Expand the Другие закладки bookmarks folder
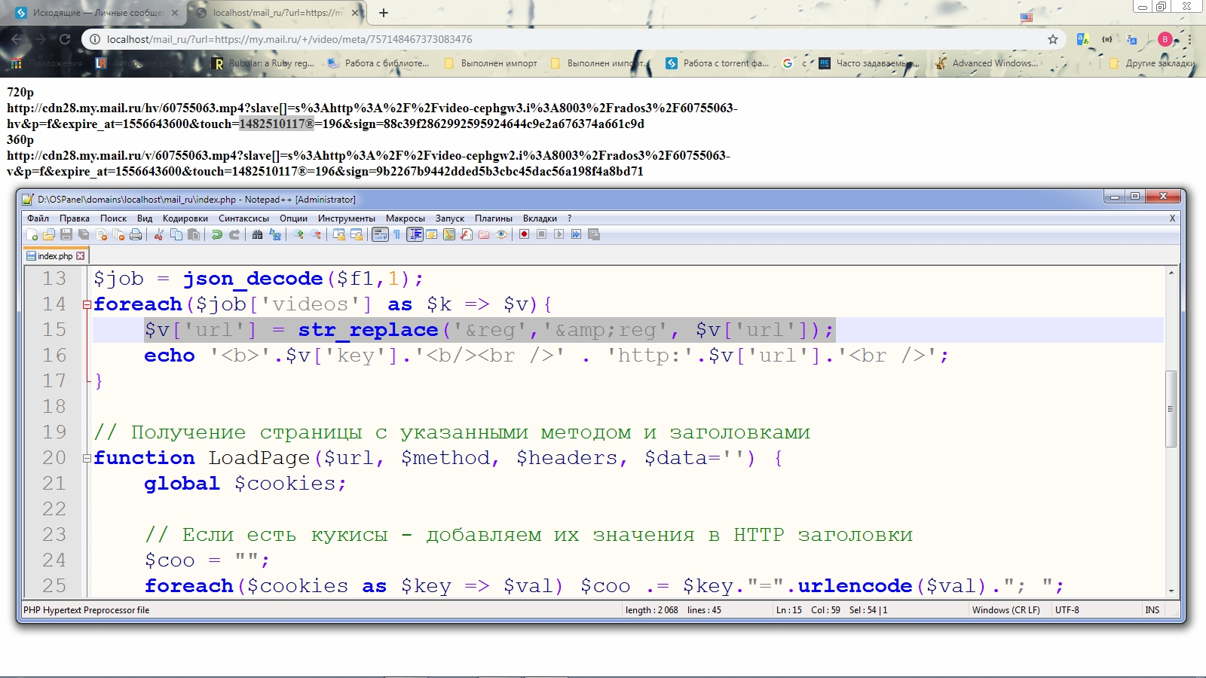Viewport: 1206px width, 678px height. (x=1153, y=63)
